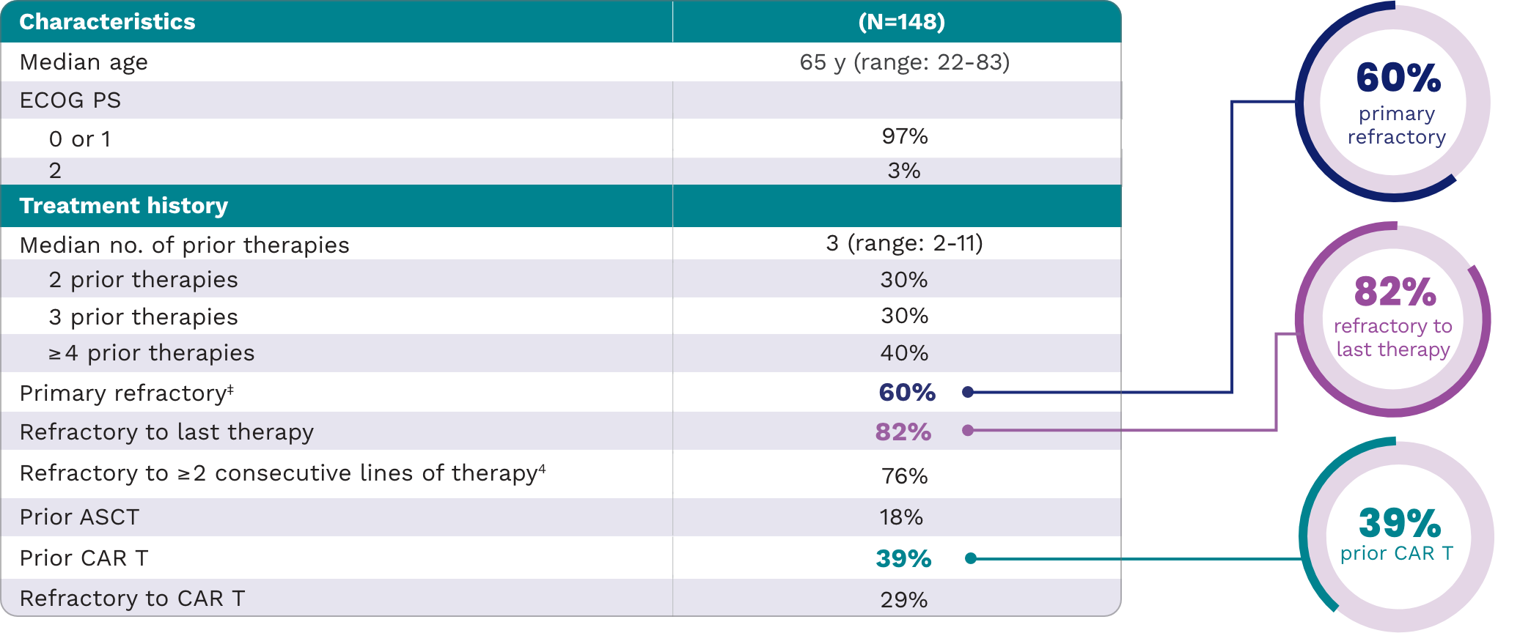Click the ≥4 prior therapies row label
The image size is (1531, 633).
pyautogui.click(x=151, y=353)
